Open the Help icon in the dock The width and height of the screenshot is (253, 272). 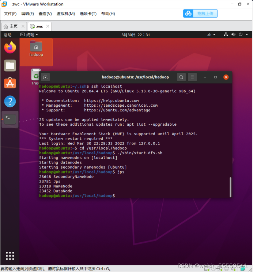point(10,101)
